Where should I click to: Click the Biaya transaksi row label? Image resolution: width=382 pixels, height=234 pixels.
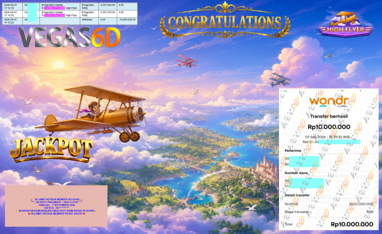click(x=297, y=212)
